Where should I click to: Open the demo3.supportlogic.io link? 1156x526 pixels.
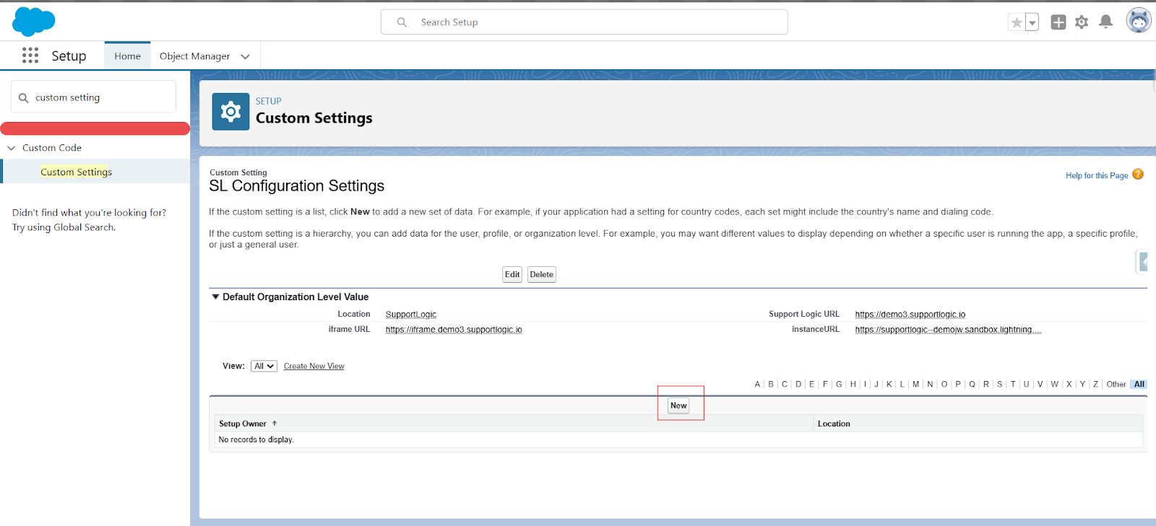910,315
